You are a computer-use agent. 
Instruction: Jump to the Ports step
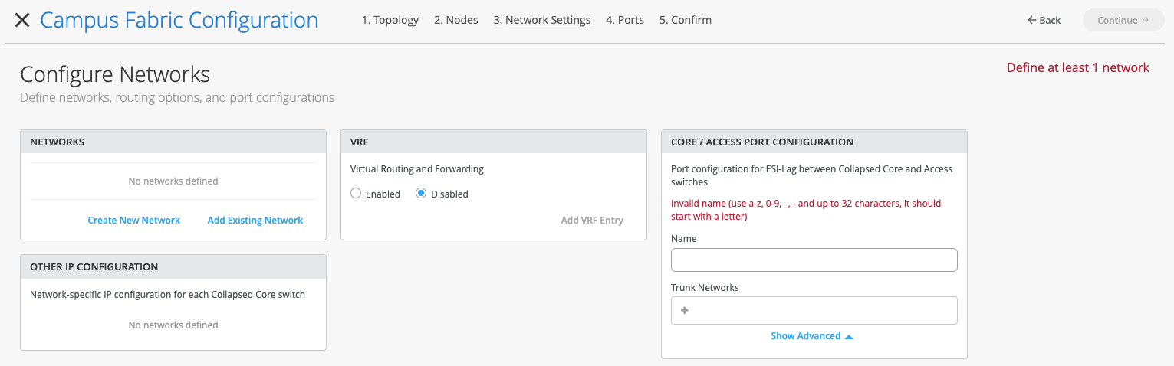(x=624, y=21)
